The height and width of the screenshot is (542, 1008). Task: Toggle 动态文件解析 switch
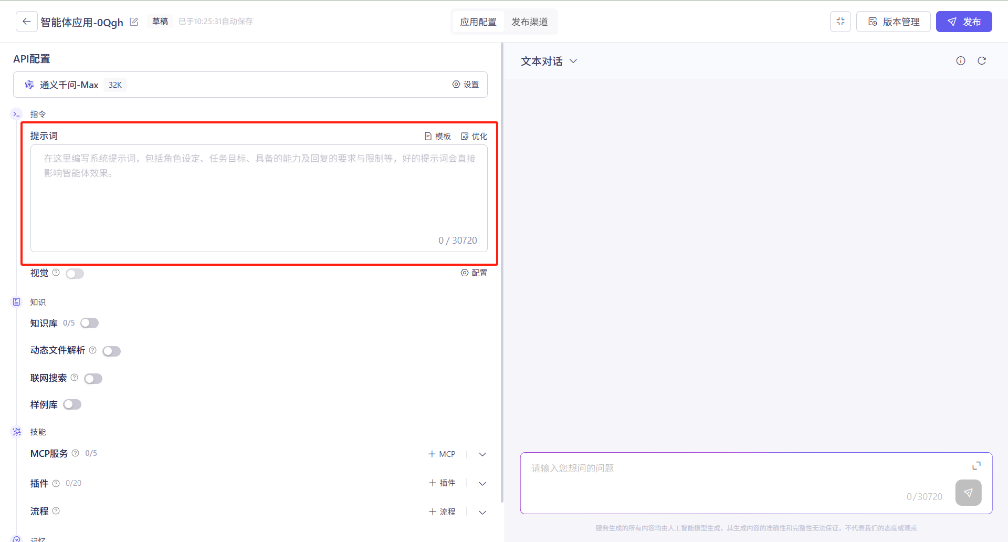point(112,351)
